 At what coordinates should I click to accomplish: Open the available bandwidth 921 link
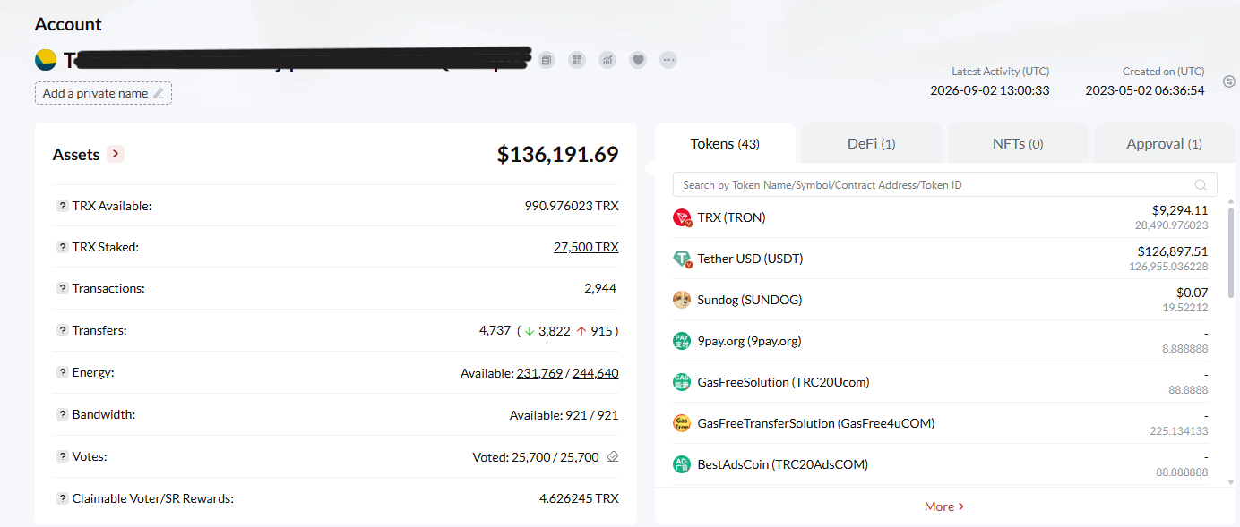pyautogui.click(x=576, y=415)
